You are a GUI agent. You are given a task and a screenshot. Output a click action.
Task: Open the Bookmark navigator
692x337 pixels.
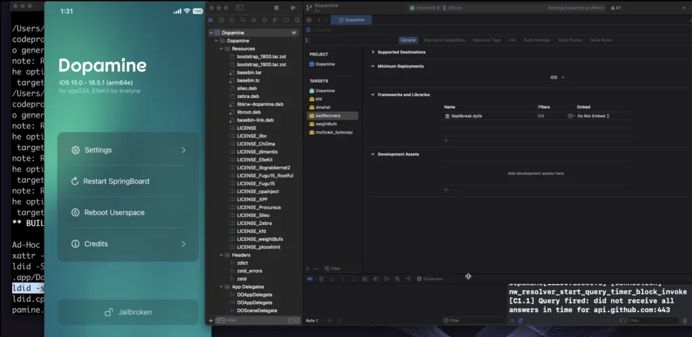tap(232, 20)
